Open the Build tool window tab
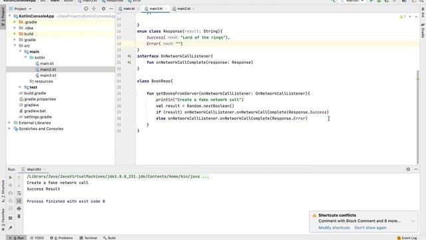The width and height of the screenshot is (426, 240). click(109, 238)
